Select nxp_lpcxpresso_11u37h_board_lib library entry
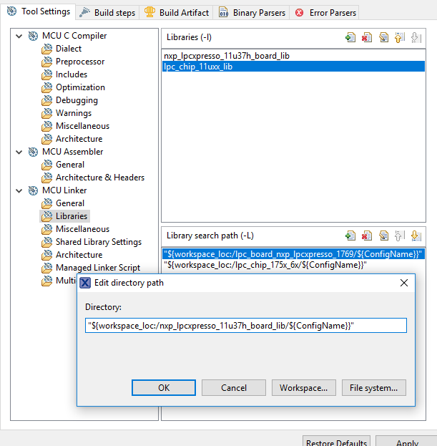The height and width of the screenshot is (446, 437). [293, 56]
